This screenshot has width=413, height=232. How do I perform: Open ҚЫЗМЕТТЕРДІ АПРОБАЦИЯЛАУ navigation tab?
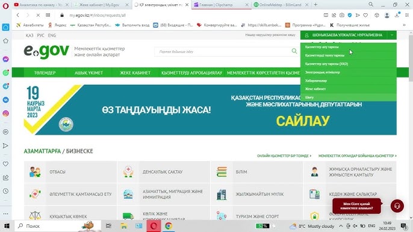(191, 73)
